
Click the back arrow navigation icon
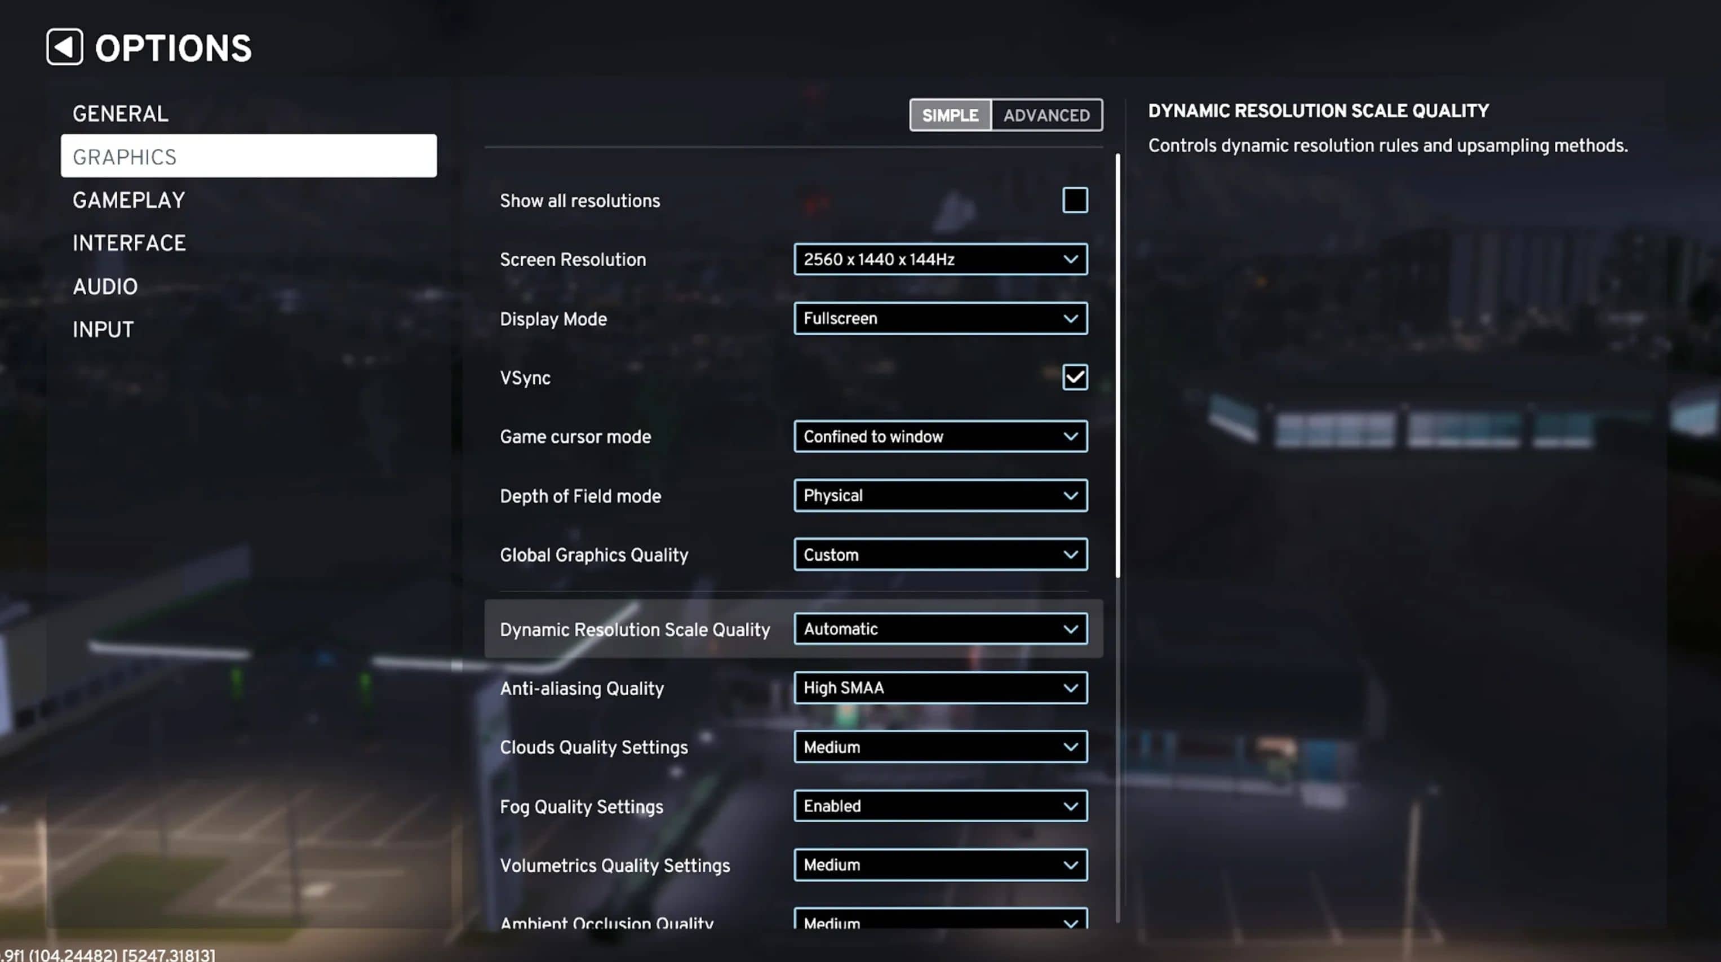point(63,46)
